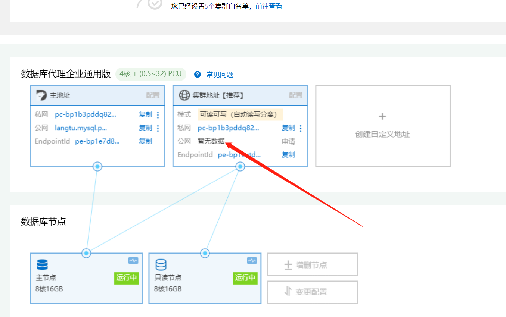Click the primary address bird icon
The image size is (506, 317).
click(41, 95)
